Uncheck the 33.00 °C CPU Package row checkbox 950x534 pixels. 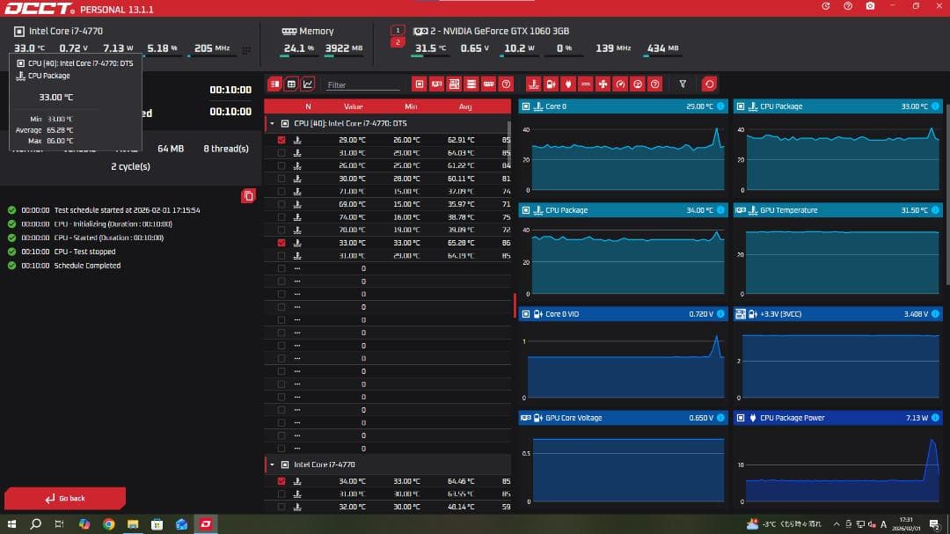click(x=281, y=243)
